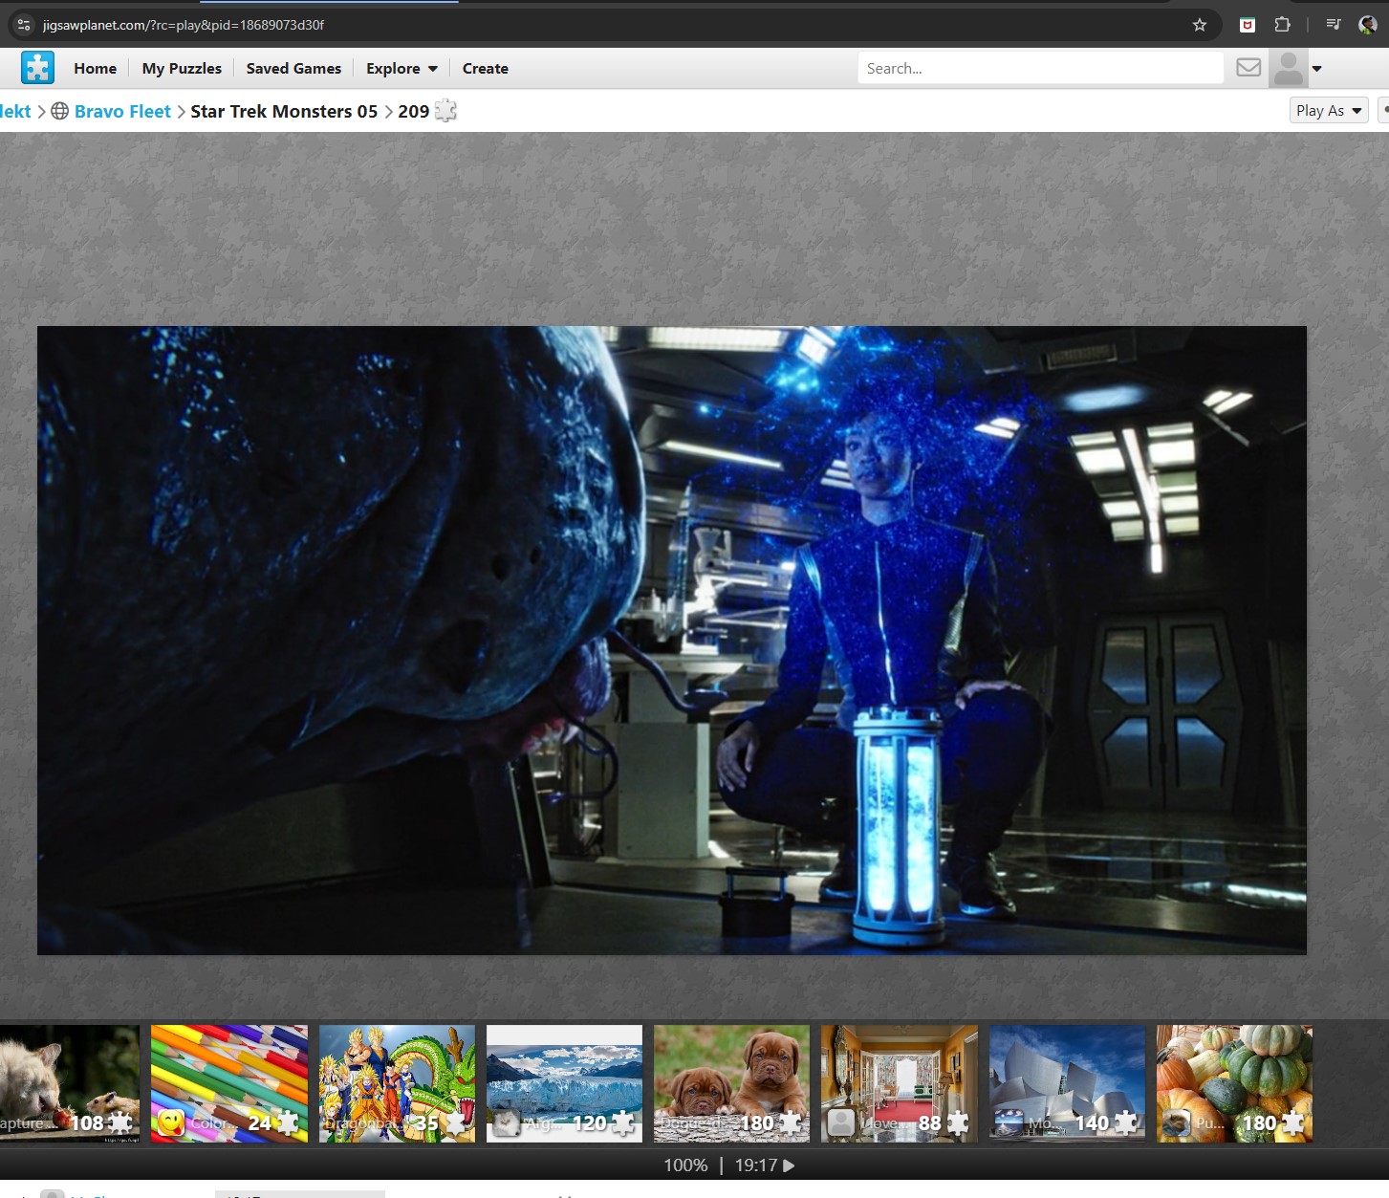
Task: Open the 24-piece colored pencils puzzle
Action: (x=229, y=1083)
